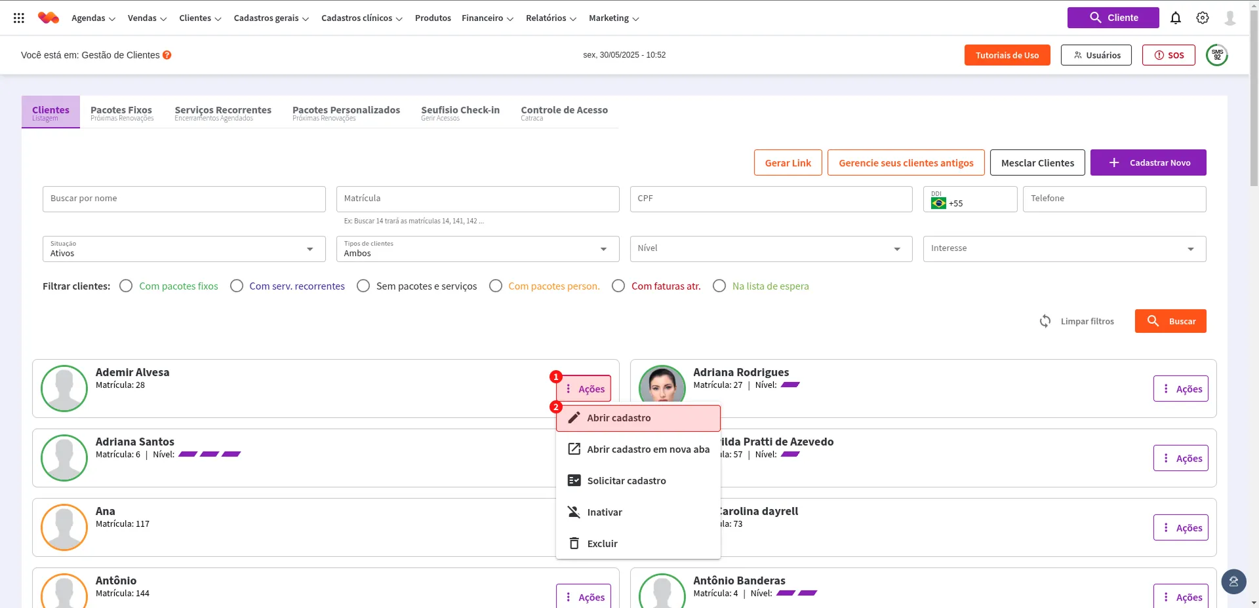This screenshot has height=608, width=1259.
Task: Select the Com pacotes fixos filter
Action: click(127, 286)
